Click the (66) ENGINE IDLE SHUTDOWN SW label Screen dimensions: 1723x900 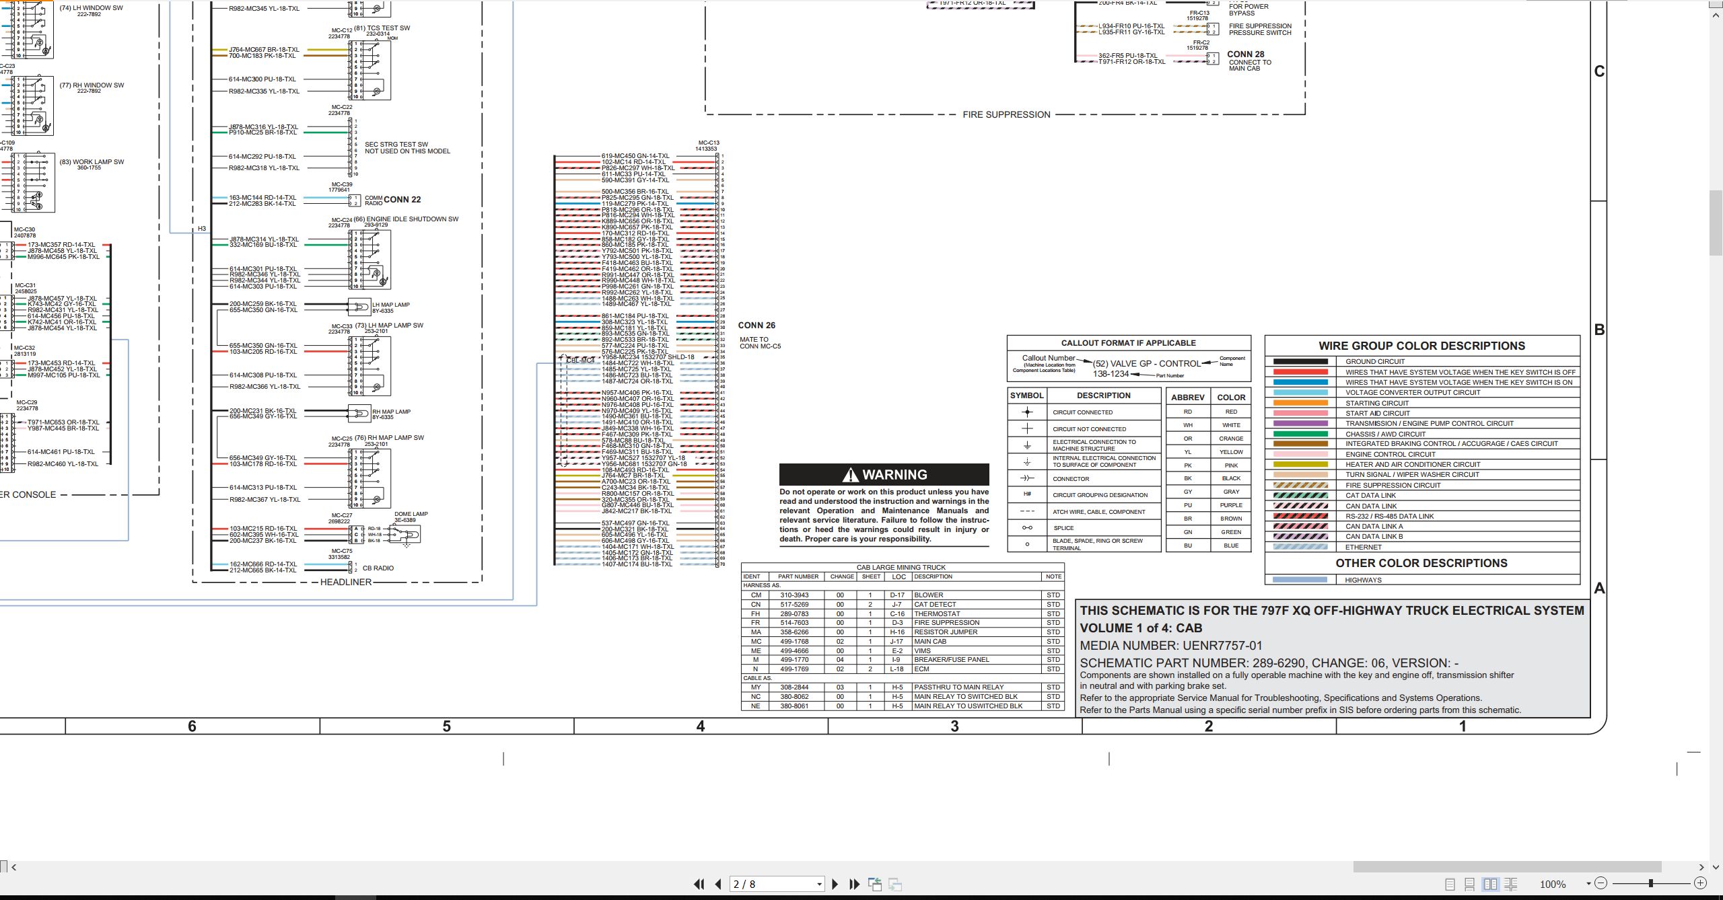(407, 219)
